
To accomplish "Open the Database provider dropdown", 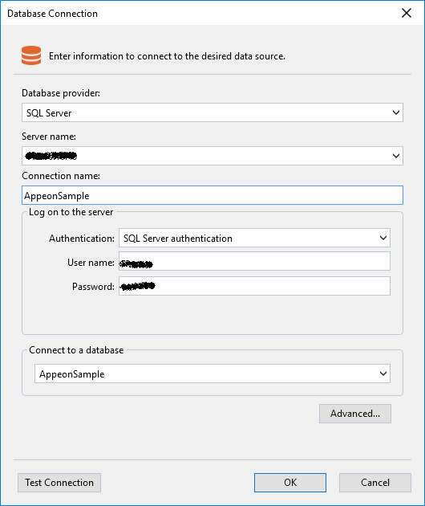I will click(212, 112).
